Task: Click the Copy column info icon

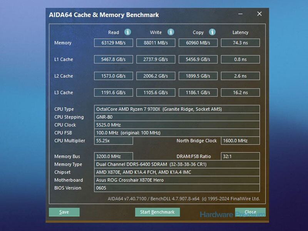Action: [212, 32]
